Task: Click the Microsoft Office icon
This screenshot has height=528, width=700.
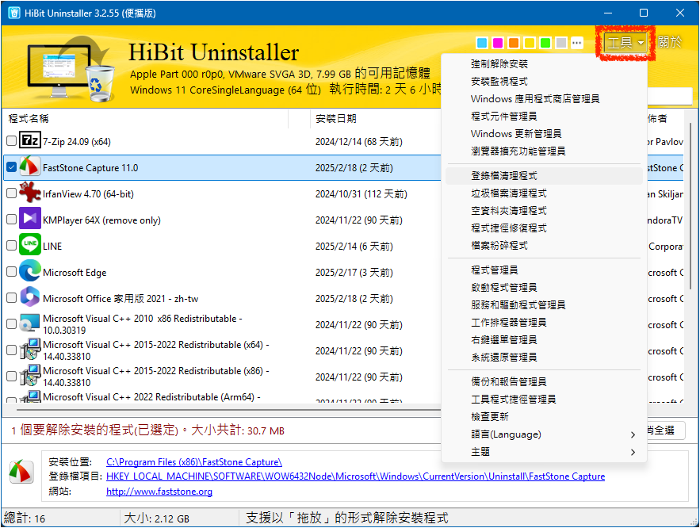Action: (x=30, y=298)
